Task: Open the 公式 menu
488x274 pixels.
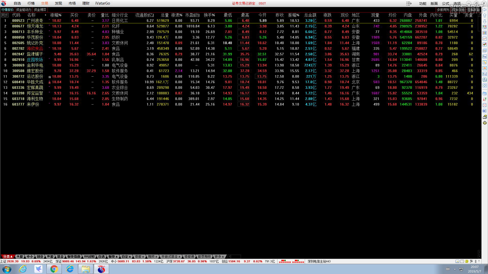Action: (x=446, y=4)
